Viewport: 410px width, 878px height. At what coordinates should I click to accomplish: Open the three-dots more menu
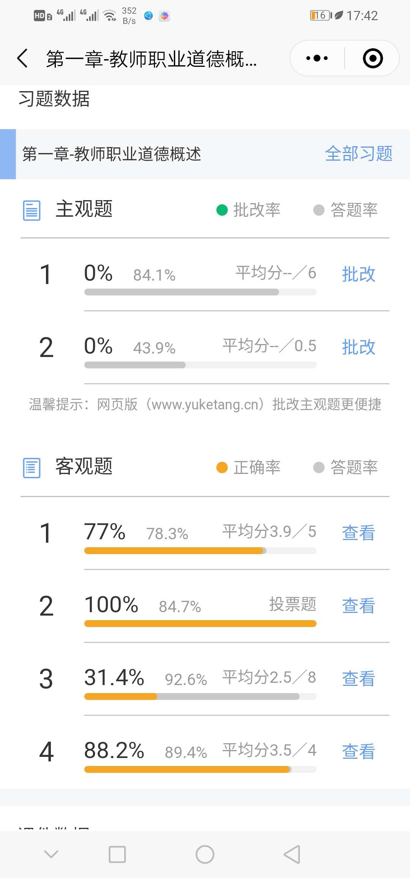(317, 58)
